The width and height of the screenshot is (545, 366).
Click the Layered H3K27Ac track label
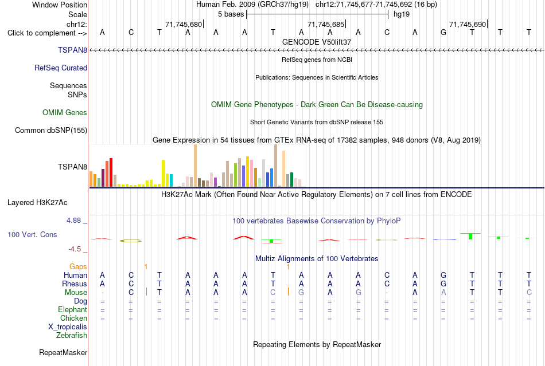pyautogui.click(x=37, y=202)
